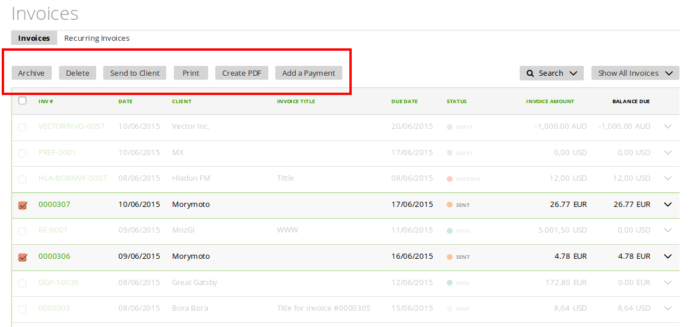Open invoice PREF-0001
This screenshot has height=327, width=690.
pyautogui.click(x=57, y=153)
